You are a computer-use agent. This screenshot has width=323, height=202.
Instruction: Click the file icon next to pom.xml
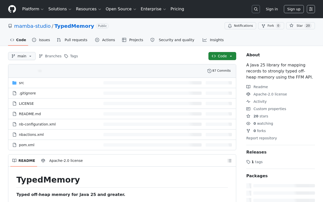[14, 145]
